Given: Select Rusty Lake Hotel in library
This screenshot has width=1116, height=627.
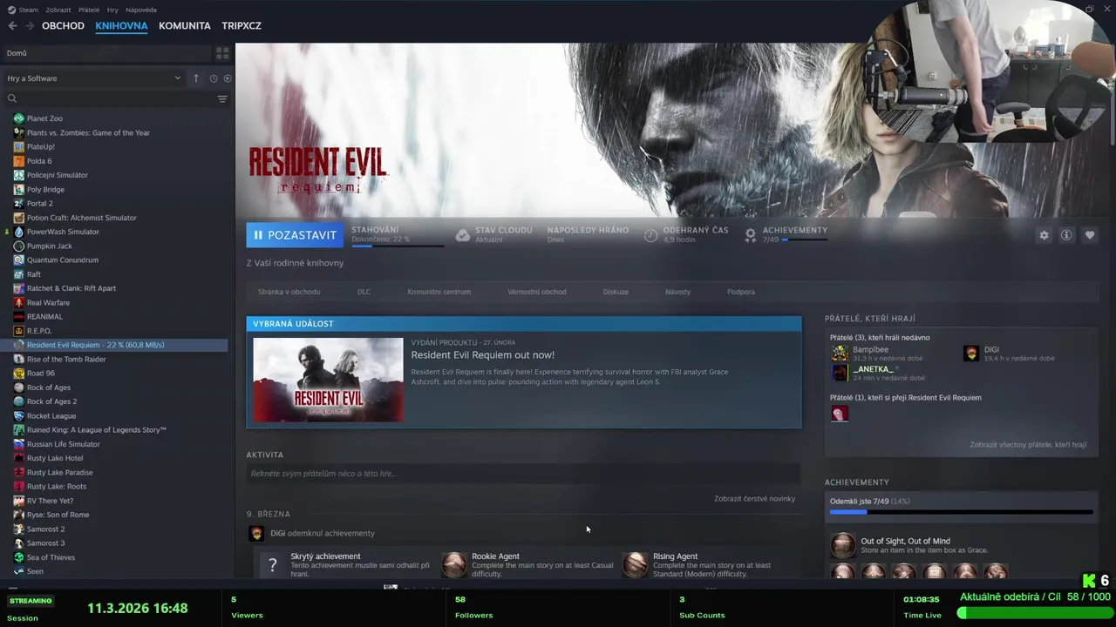Looking at the screenshot, I should tap(55, 458).
